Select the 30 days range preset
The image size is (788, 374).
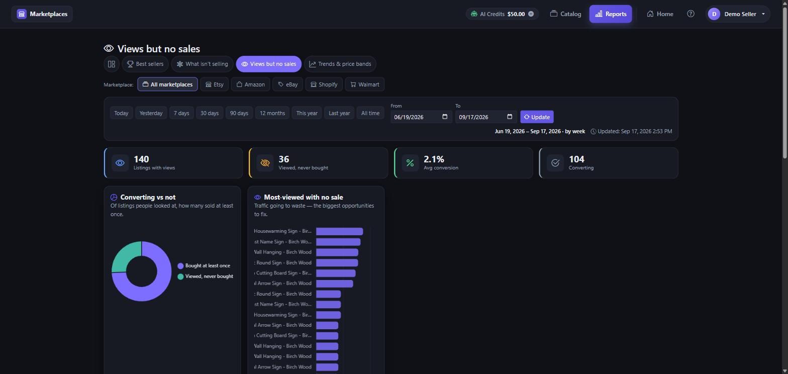tap(210, 113)
